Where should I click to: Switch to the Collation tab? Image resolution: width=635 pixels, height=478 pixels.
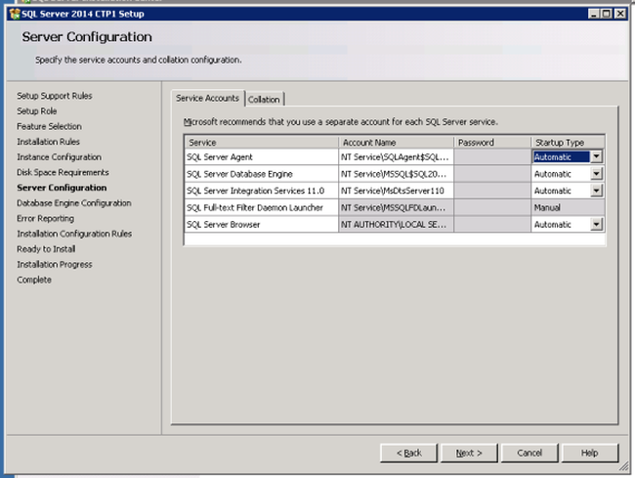264,100
